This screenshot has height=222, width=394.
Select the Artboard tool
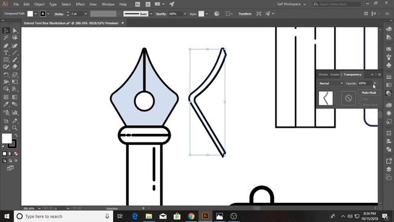[6, 121]
